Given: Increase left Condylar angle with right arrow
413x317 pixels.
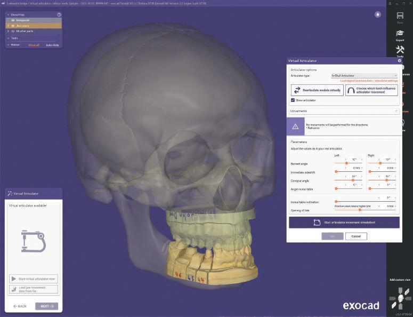Looking at the screenshot, I should click(362, 176).
